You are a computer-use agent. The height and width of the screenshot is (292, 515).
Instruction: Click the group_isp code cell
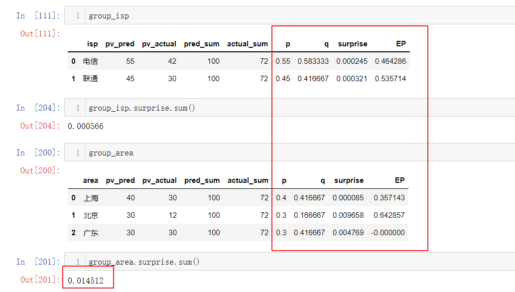point(109,15)
